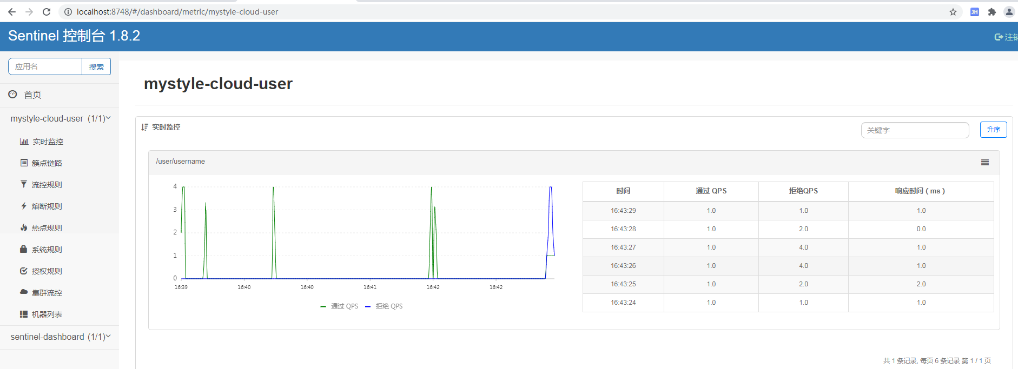Bookmark this page with the star icon
1018x369 pixels.
(x=953, y=12)
